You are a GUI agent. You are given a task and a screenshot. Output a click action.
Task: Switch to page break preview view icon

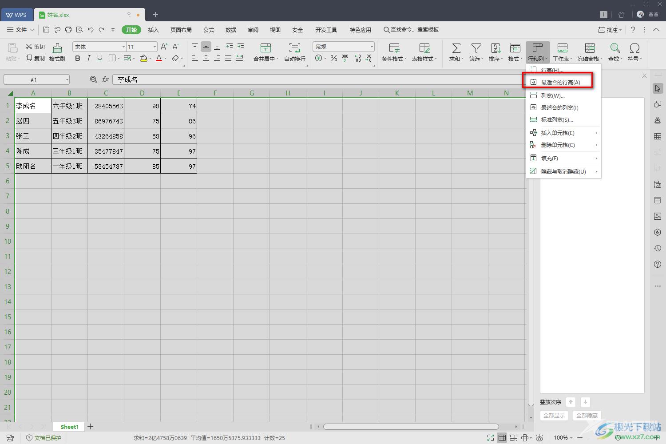tap(513, 438)
